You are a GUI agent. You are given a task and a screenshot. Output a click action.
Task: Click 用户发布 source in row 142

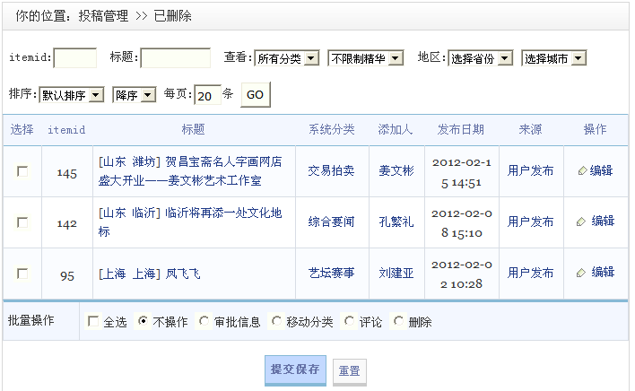tap(531, 222)
